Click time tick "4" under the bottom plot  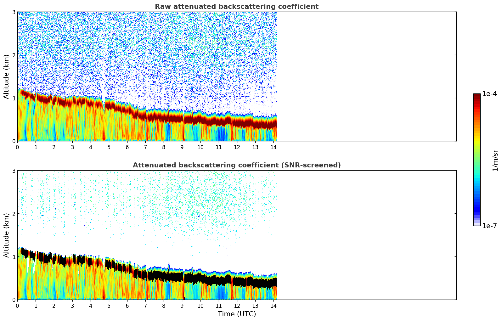[91, 306]
